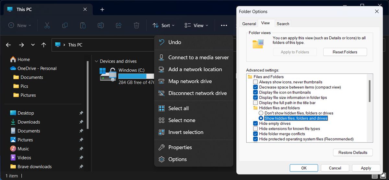Click Apply in Folder Options

click(366, 168)
